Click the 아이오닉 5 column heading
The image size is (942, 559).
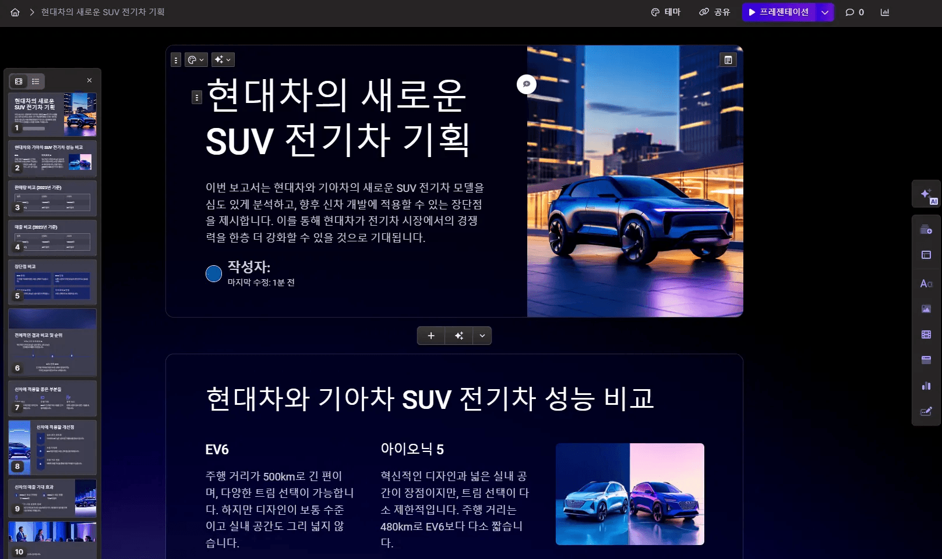click(x=412, y=449)
